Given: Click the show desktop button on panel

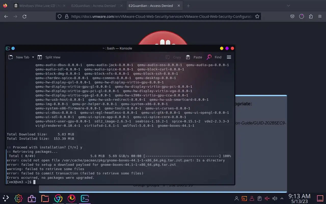Looking at the screenshot, I should [320, 198].
